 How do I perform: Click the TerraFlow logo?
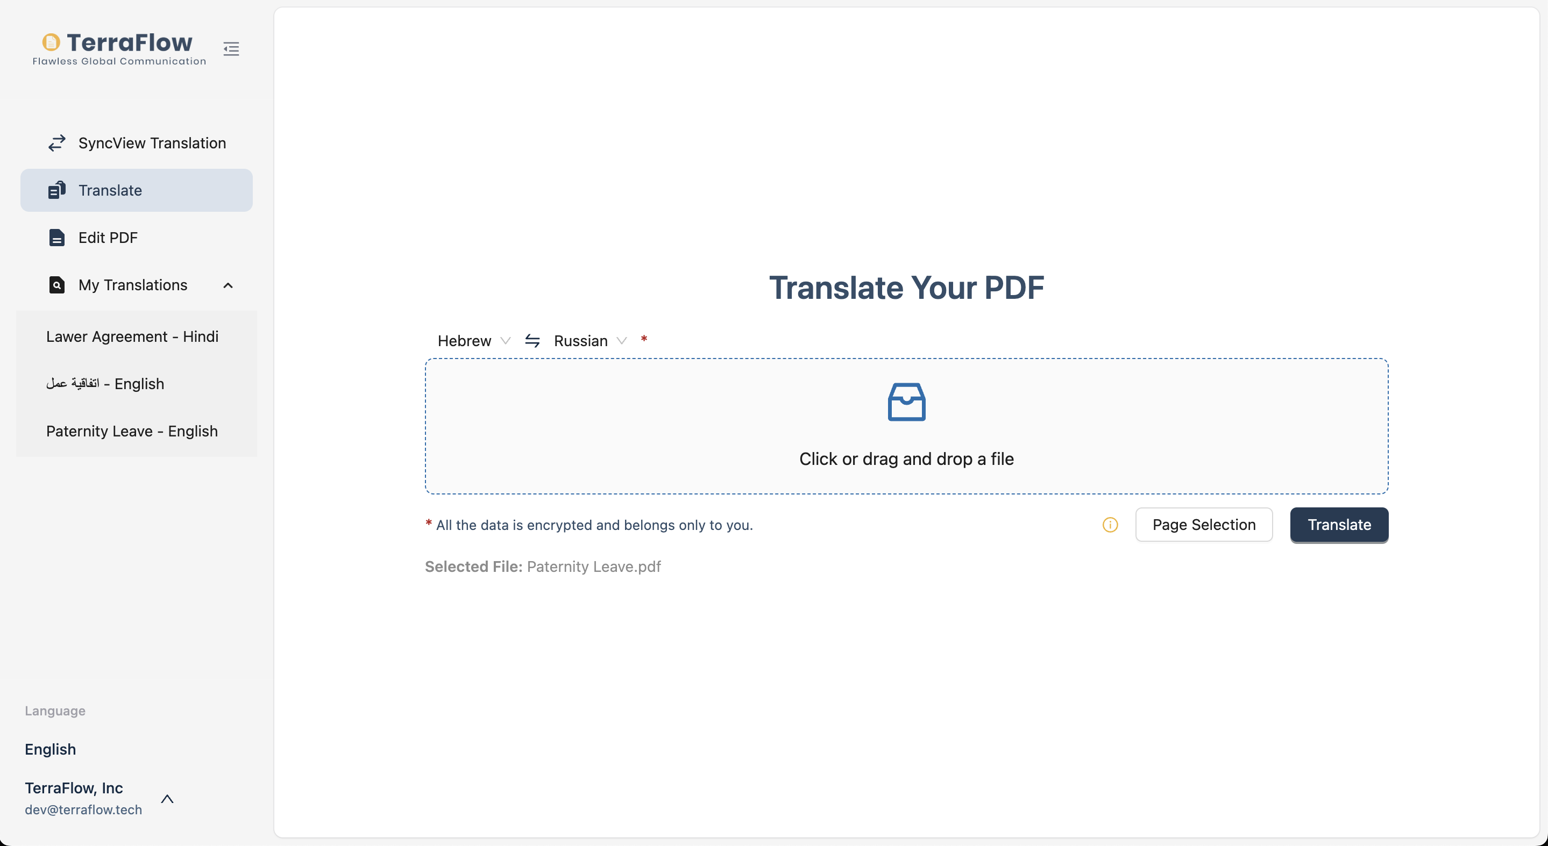[x=119, y=48]
